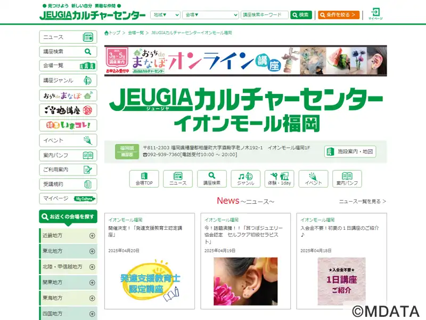Select 受講規約 in the sidebar menu
This screenshot has height=320, width=426.
[68, 184]
